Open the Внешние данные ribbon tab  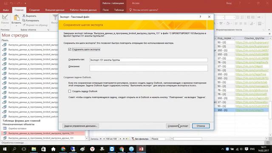click(55, 10)
